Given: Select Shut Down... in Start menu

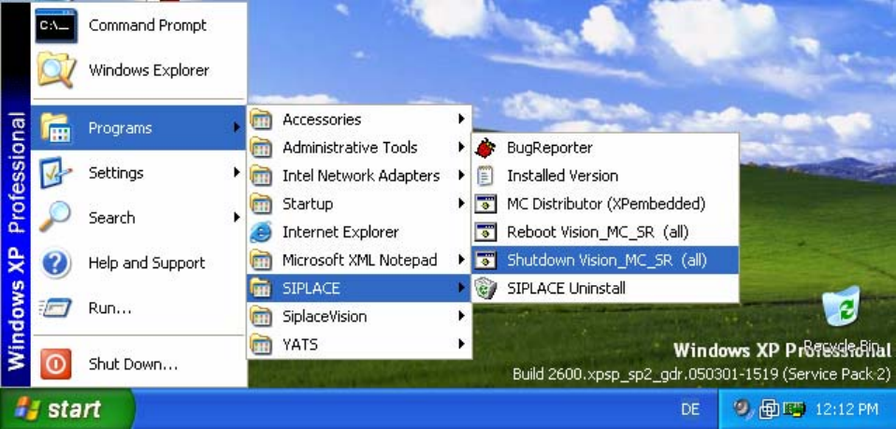Looking at the screenshot, I should (x=138, y=364).
